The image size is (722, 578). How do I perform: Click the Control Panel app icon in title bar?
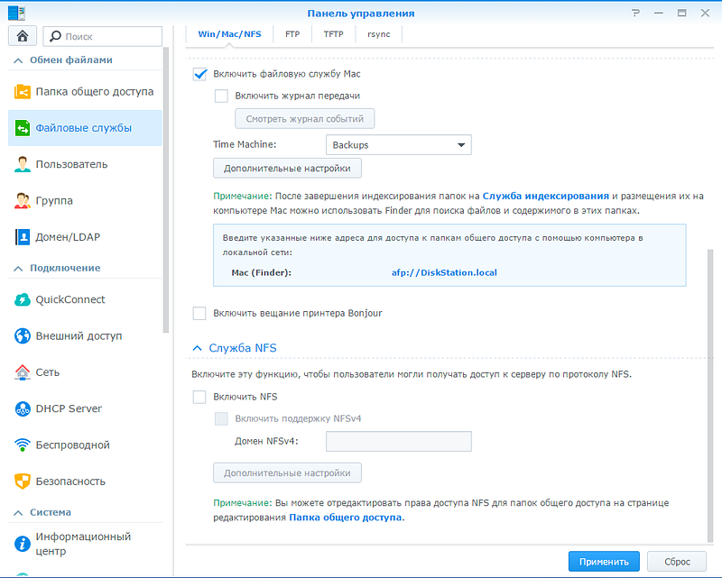(x=16, y=13)
